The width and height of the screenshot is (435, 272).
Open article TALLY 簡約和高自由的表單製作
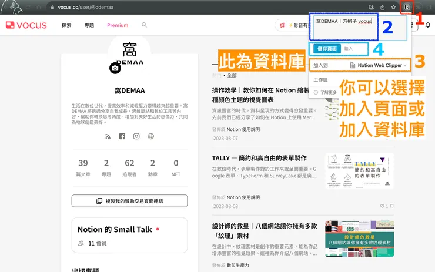(x=259, y=158)
